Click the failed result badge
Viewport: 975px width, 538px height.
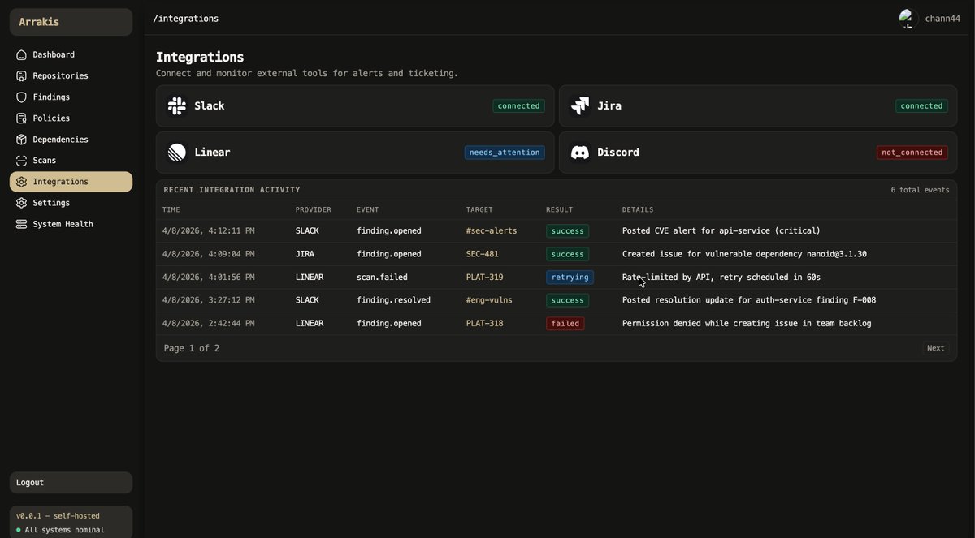pyautogui.click(x=565, y=324)
